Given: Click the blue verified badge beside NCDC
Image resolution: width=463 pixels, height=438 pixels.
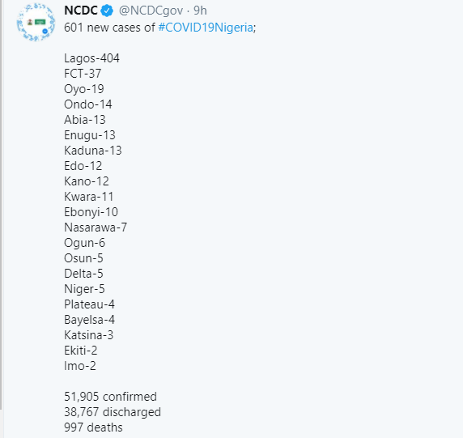Looking at the screenshot, I should (x=107, y=11).
